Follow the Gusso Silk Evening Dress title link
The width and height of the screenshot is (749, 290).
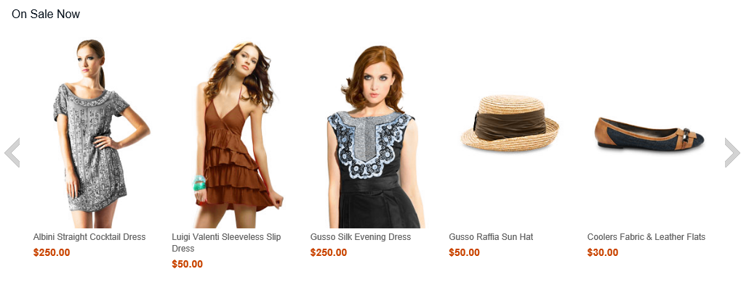click(361, 236)
